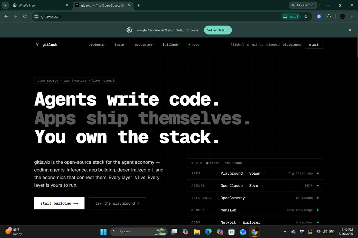Reload the page with the refresh icon

(x=25, y=17)
